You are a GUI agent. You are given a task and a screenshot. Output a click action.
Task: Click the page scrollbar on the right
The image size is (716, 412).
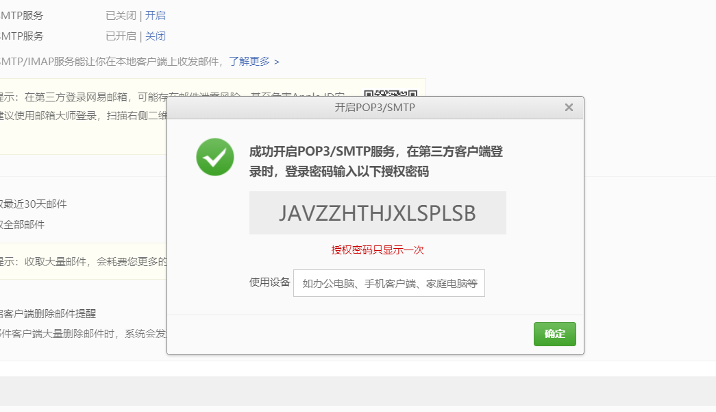click(x=713, y=206)
